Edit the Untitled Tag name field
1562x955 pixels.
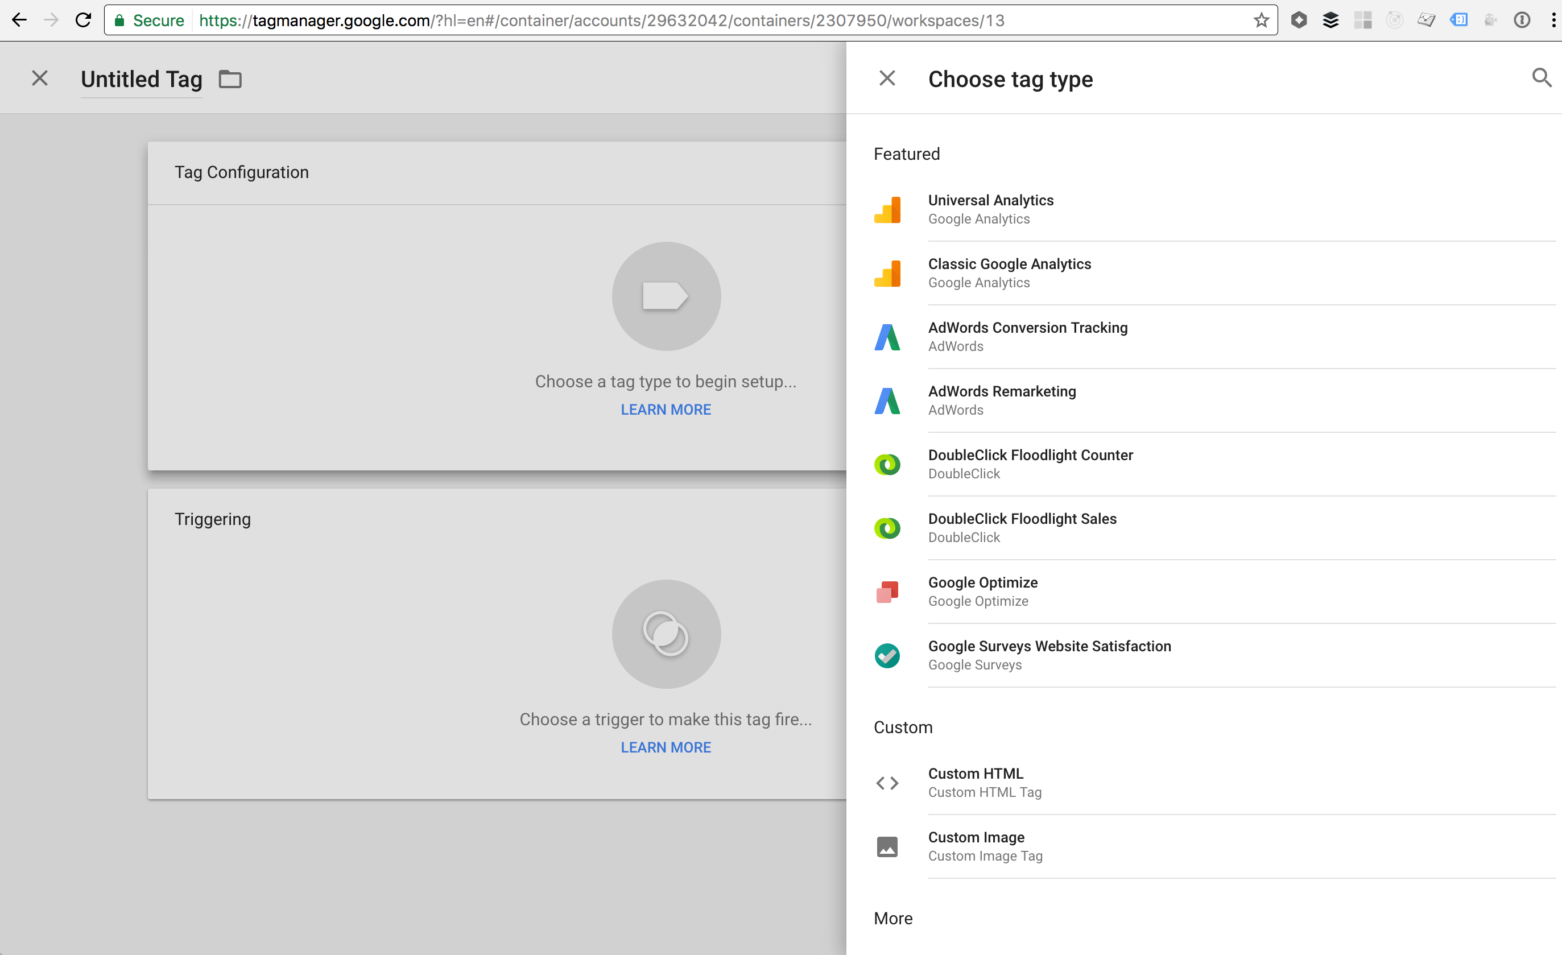tap(142, 80)
